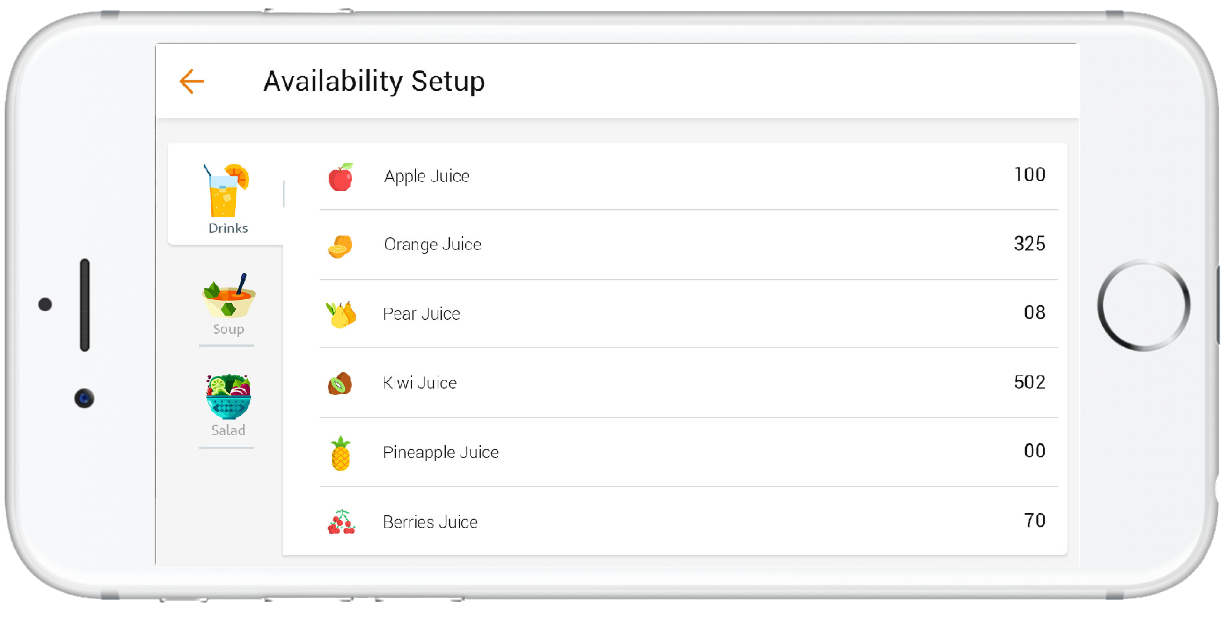Switch to the Soup category
This screenshot has width=1230, height=619.
pos(228,304)
